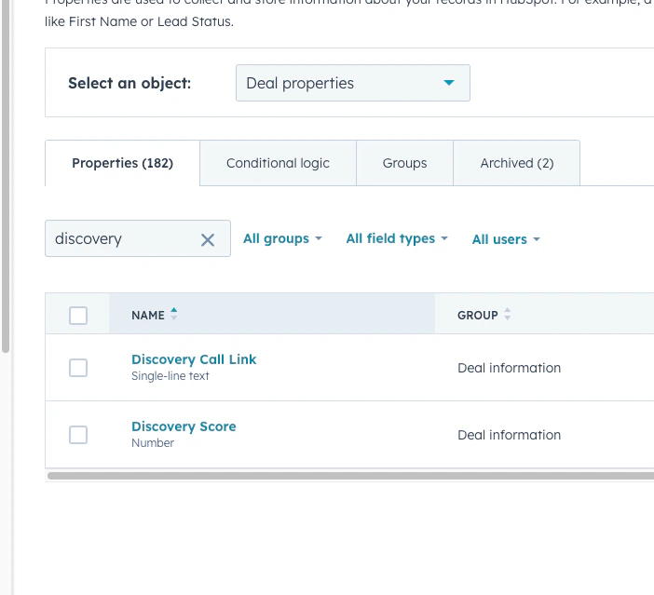Click the Deal information group for Discovery Score
The image size is (654, 595).
click(x=509, y=435)
